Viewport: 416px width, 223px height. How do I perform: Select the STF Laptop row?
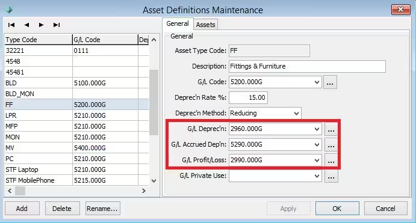pos(77,170)
